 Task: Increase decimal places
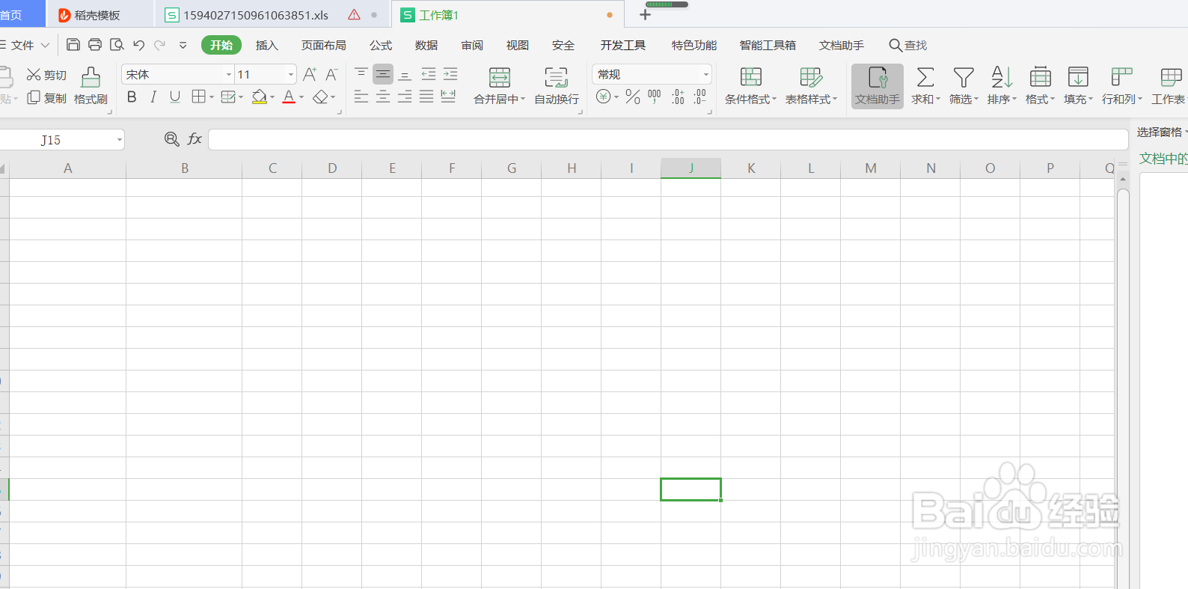(x=678, y=97)
